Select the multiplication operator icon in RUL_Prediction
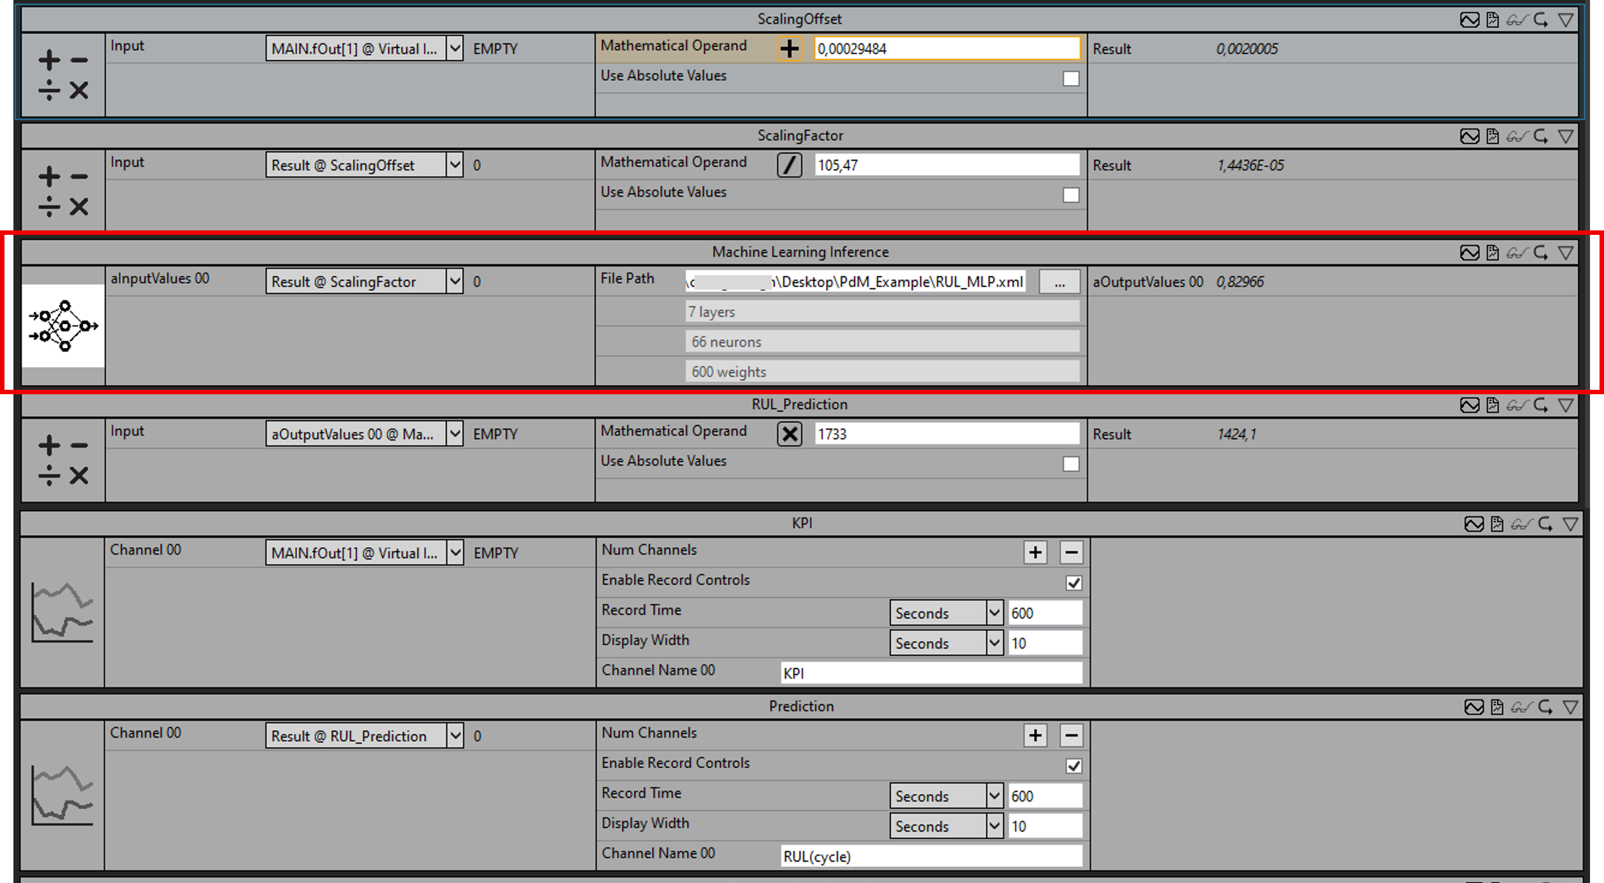 pos(791,434)
